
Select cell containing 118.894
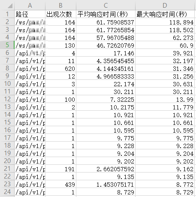pyautogui.click(x=165, y=22)
